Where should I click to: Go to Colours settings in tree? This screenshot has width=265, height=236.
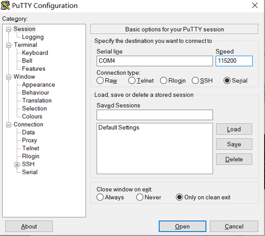[x=32, y=116]
